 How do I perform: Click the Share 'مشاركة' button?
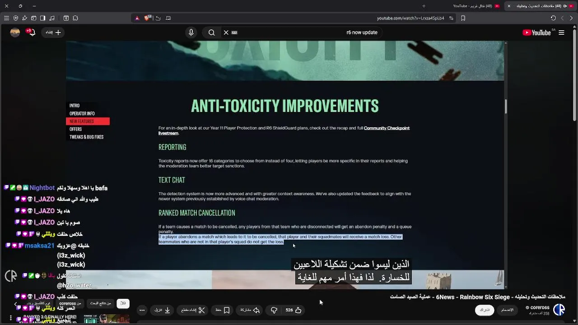tap(250, 310)
